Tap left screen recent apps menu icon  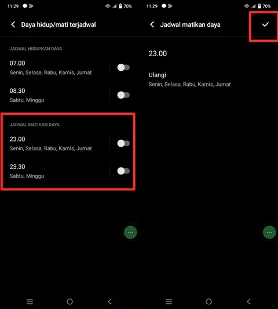[x=30, y=301]
